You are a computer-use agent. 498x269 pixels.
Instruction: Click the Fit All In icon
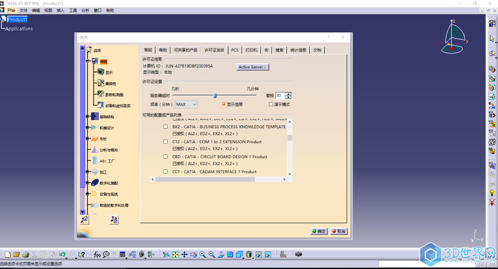pyautogui.click(x=175, y=254)
